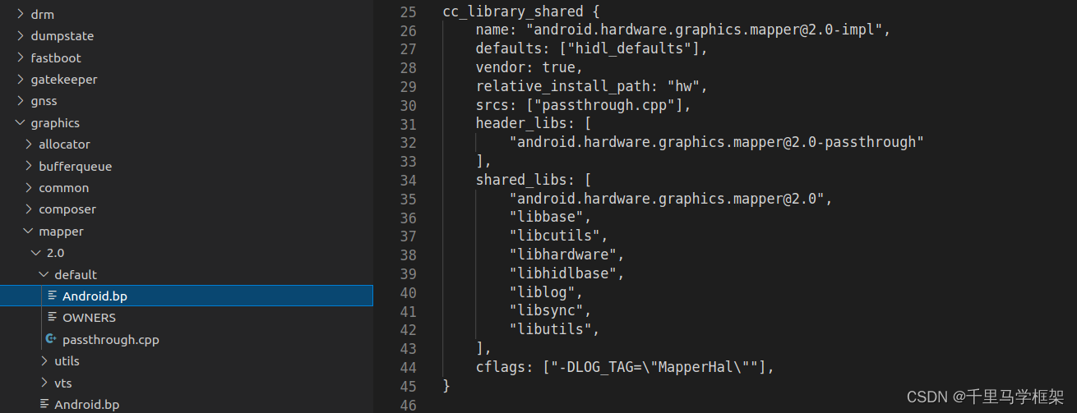Click code text 'cc_library_shared {'
The height and width of the screenshot is (413, 1077).
pos(522,11)
